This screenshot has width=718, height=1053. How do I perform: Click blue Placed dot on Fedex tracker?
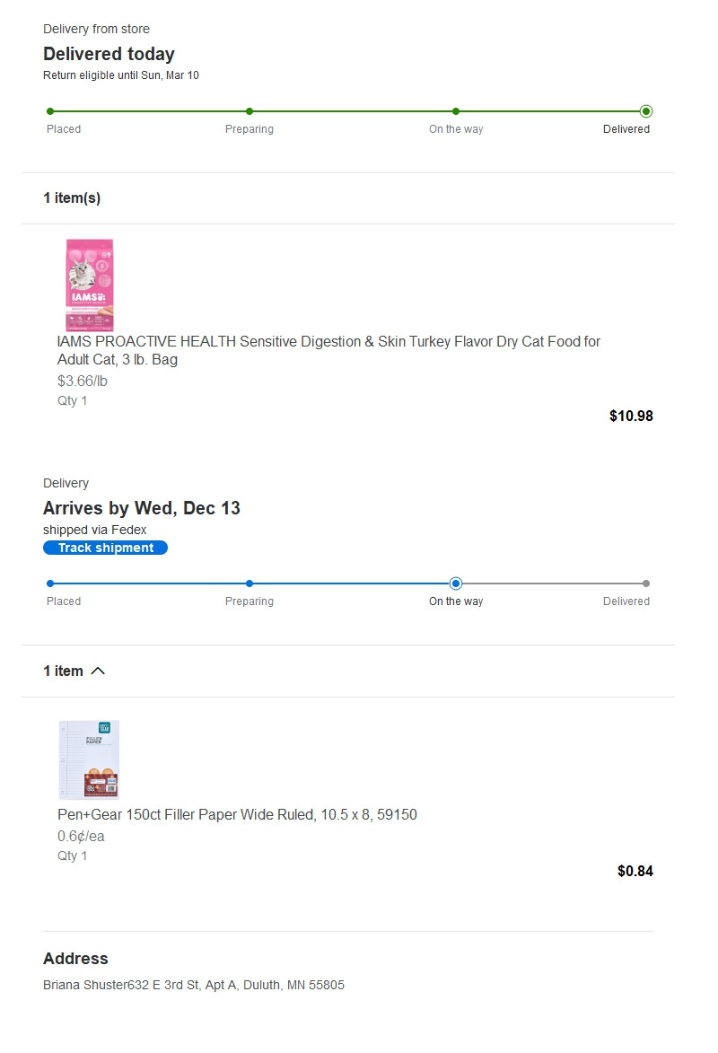pos(50,584)
